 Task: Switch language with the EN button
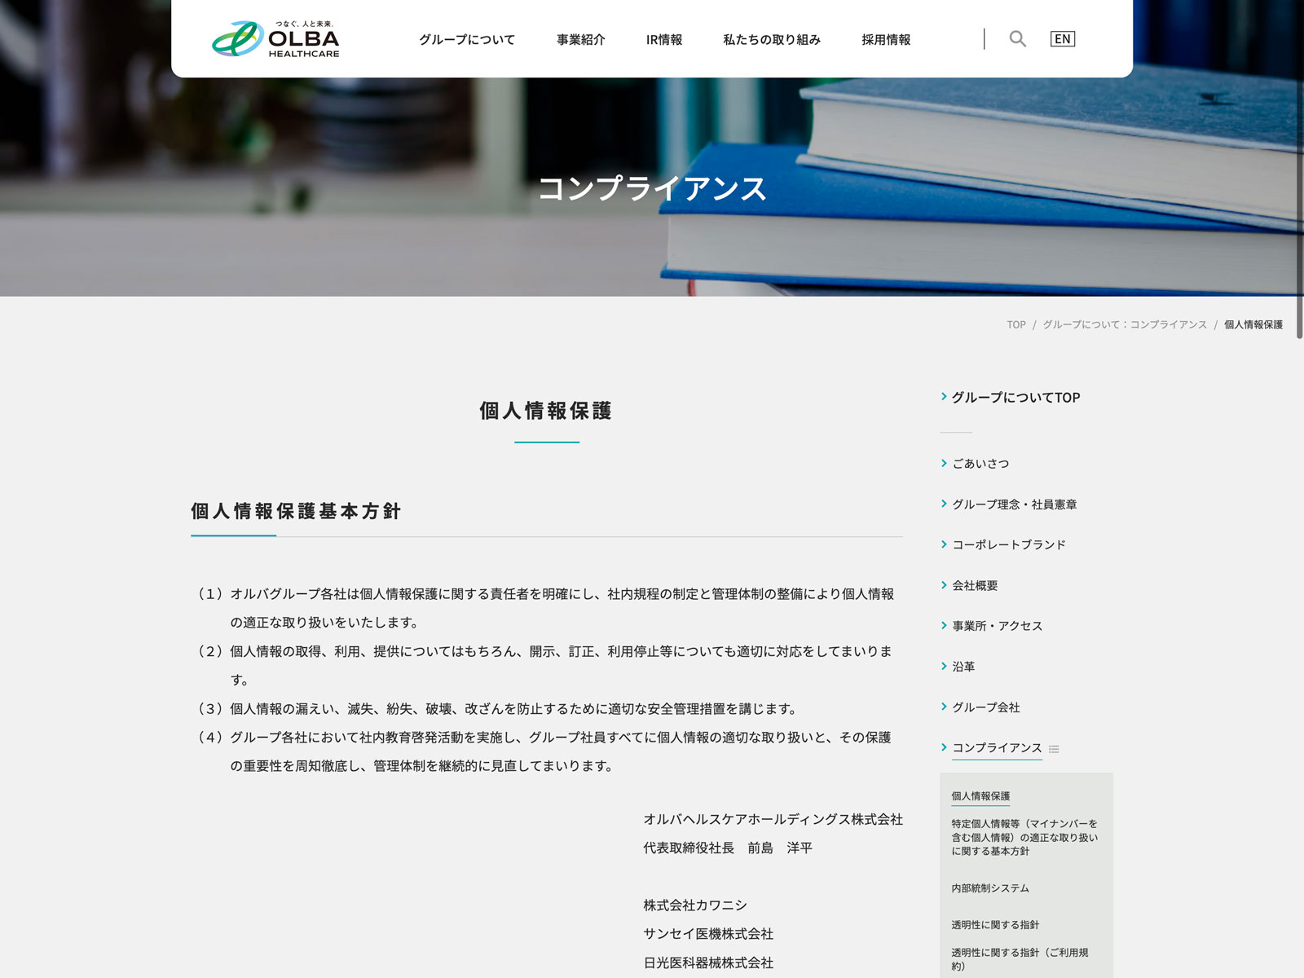(1062, 38)
